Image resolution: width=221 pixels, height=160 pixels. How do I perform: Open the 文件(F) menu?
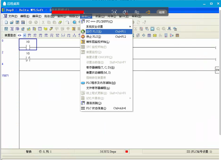[x=13, y=16]
